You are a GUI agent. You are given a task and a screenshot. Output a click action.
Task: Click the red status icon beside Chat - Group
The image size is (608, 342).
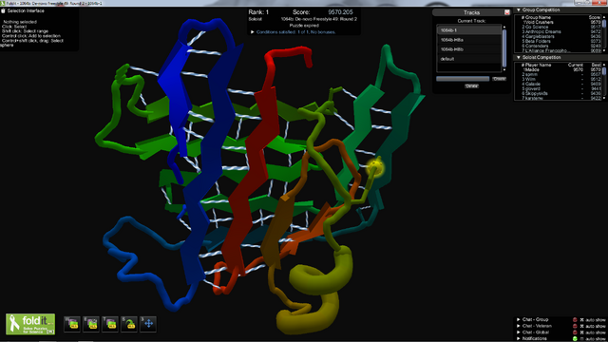[x=575, y=320]
